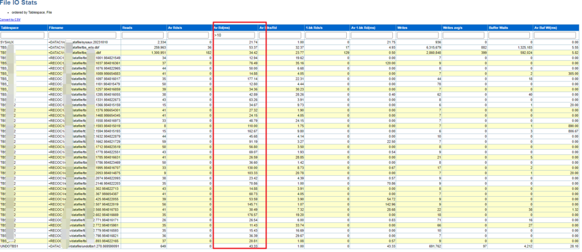Click the Av Rds/s value 182

click(x=209, y=53)
